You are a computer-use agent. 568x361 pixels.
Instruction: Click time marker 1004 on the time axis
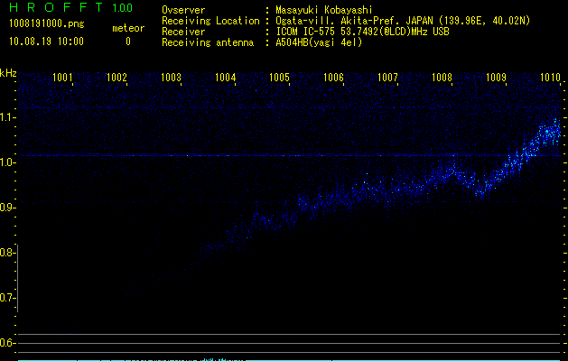pyautogui.click(x=225, y=77)
